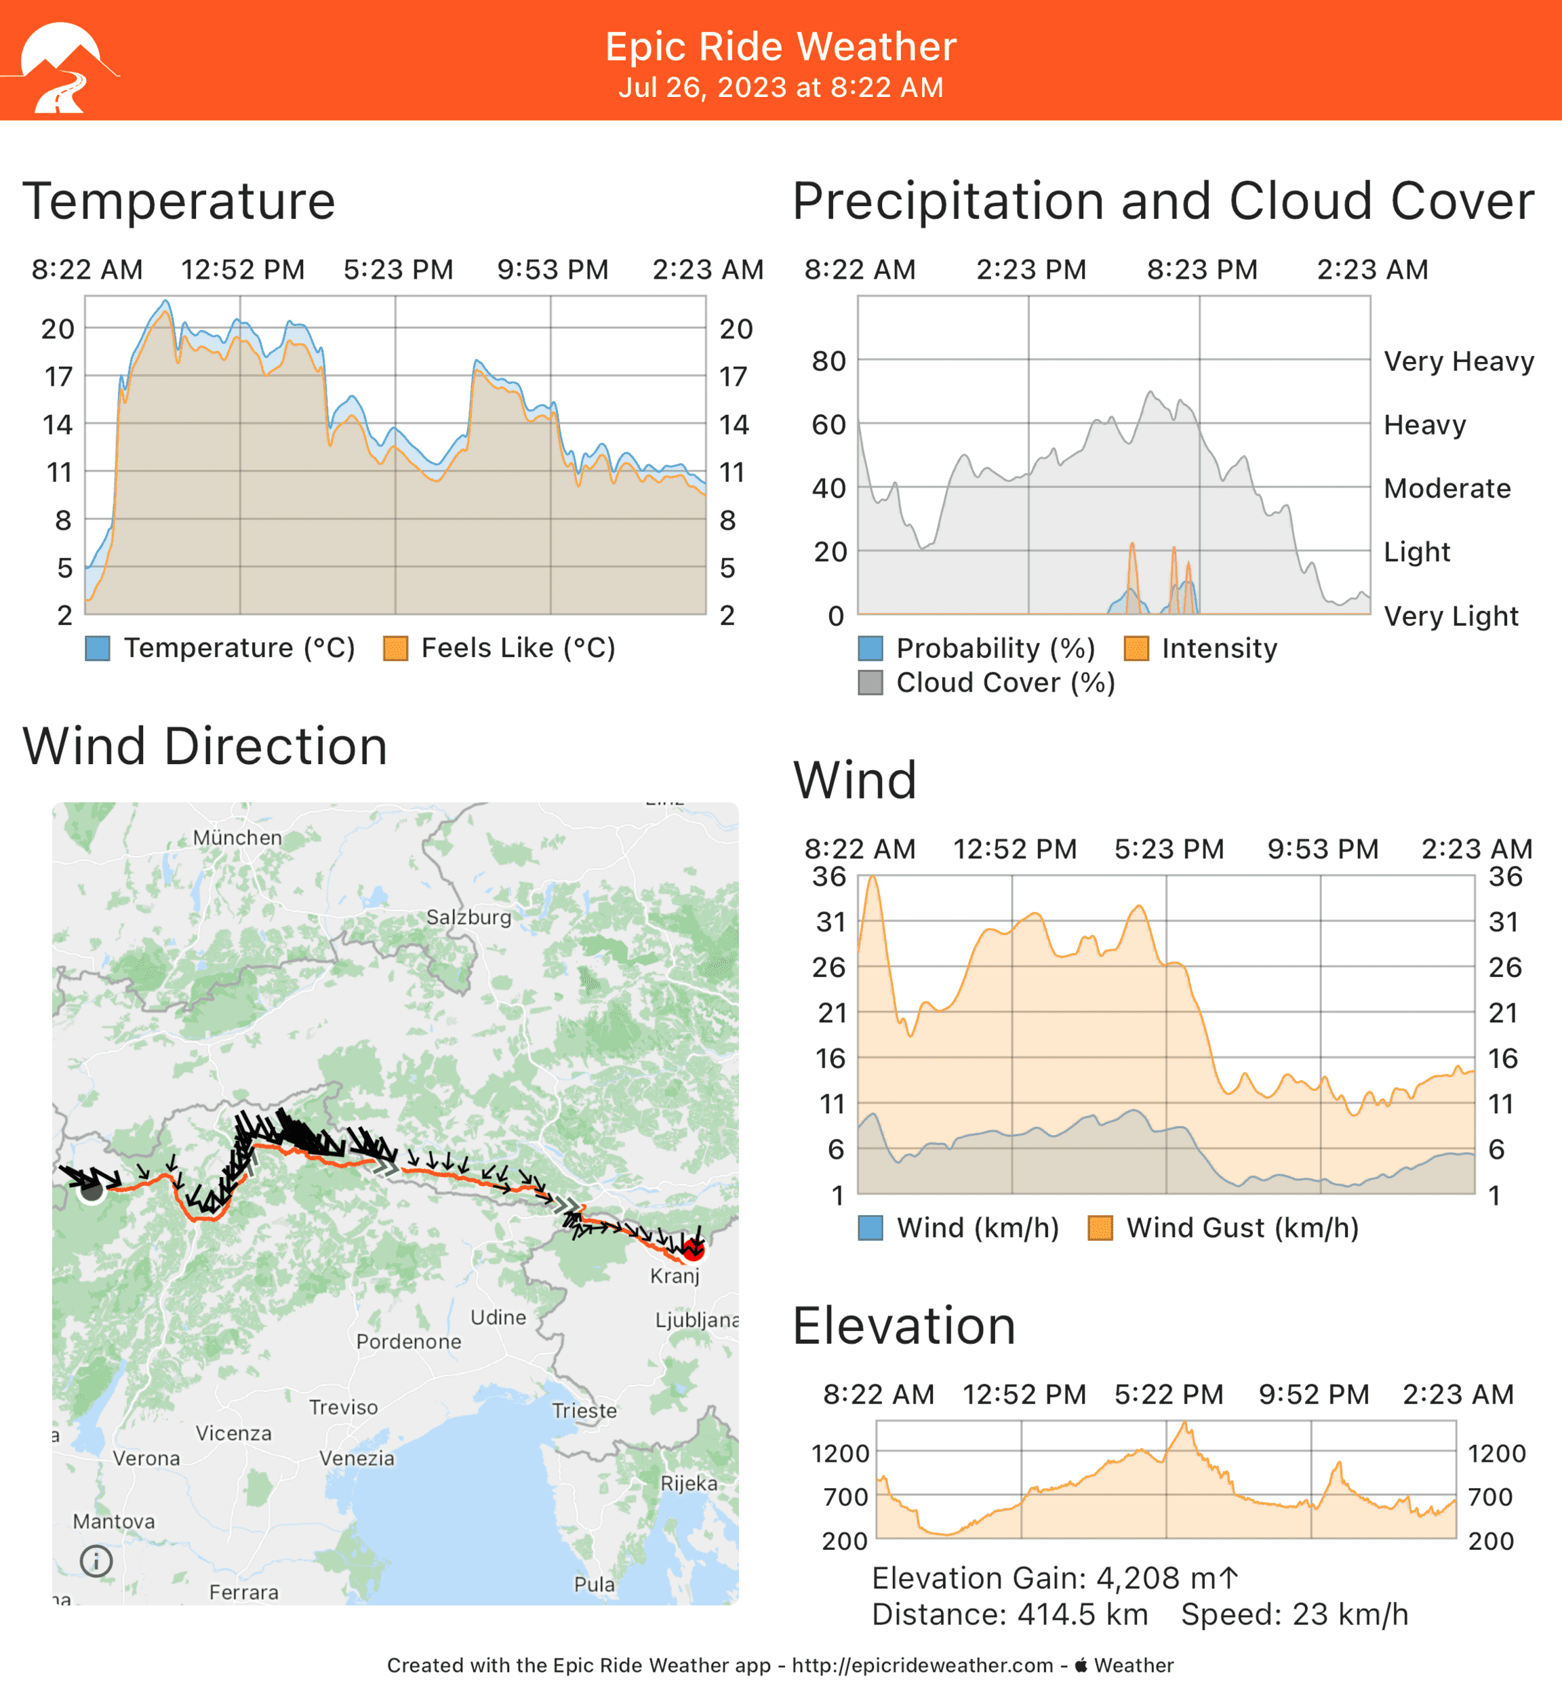
Task: Click the Epic Ride Weather mountain logo
Action: click(61, 68)
